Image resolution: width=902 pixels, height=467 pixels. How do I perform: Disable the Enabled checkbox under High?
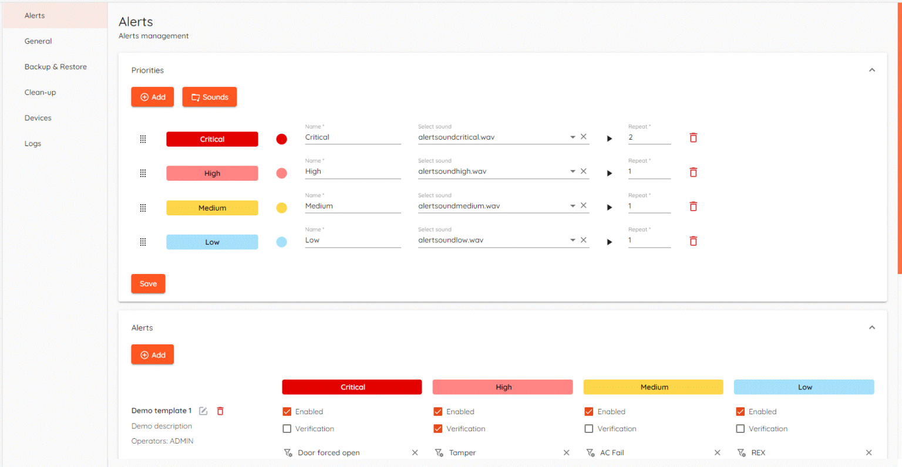pyautogui.click(x=437, y=411)
